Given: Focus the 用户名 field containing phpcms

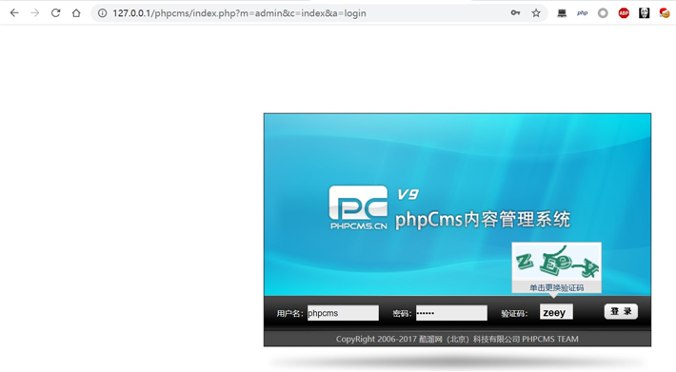Looking at the screenshot, I should (343, 313).
